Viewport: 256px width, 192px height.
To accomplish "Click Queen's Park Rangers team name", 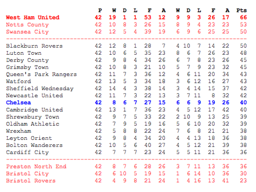I will point(41,74).
